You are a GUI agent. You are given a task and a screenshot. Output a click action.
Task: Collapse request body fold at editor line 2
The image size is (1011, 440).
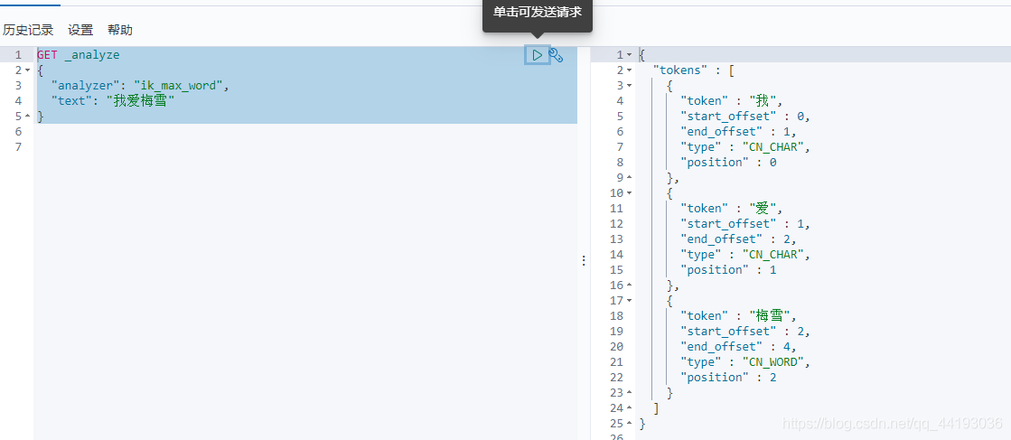click(x=28, y=70)
